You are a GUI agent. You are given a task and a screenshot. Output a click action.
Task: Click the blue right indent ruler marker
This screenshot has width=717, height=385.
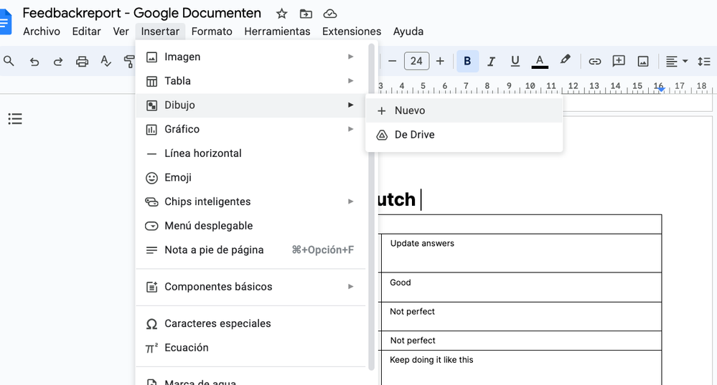coord(661,89)
